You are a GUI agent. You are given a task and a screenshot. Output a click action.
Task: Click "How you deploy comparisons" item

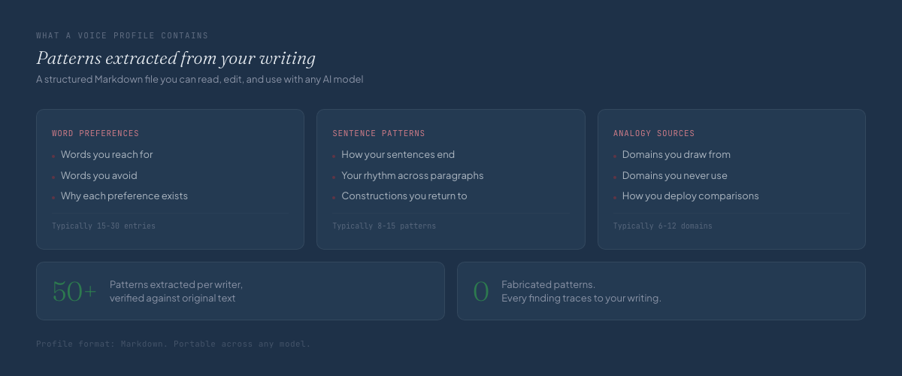coord(690,196)
